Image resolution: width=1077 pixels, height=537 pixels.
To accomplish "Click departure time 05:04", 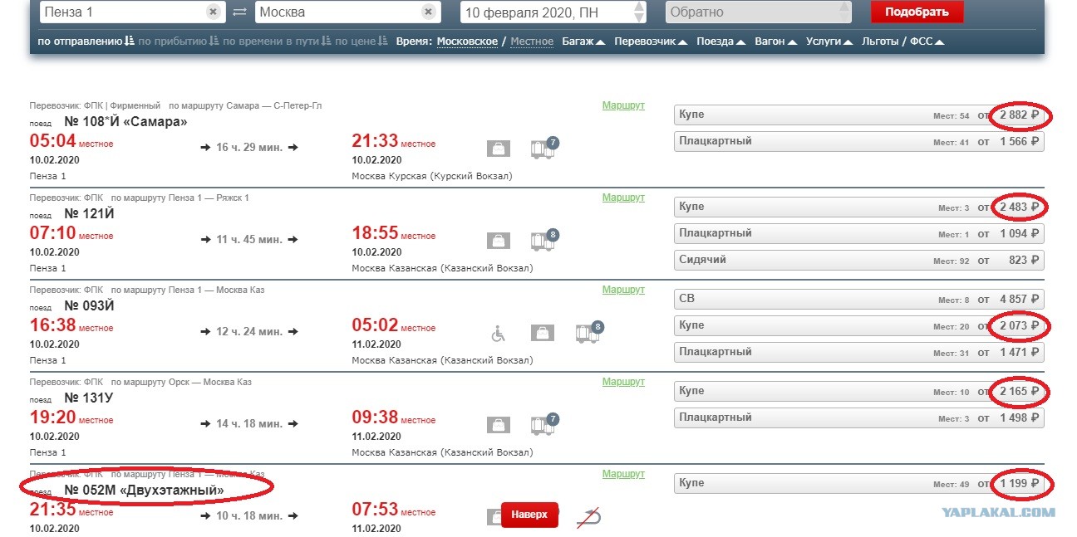I will (52, 141).
